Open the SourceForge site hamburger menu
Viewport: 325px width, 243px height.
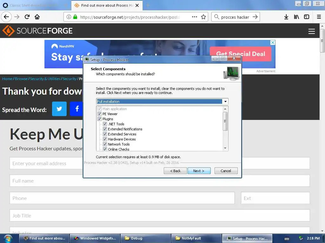click(312, 31)
